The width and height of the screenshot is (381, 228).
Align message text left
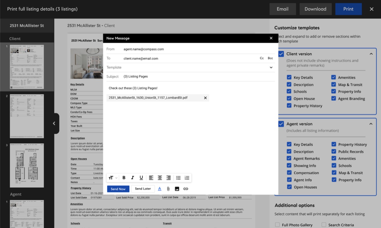[x=151, y=178]
